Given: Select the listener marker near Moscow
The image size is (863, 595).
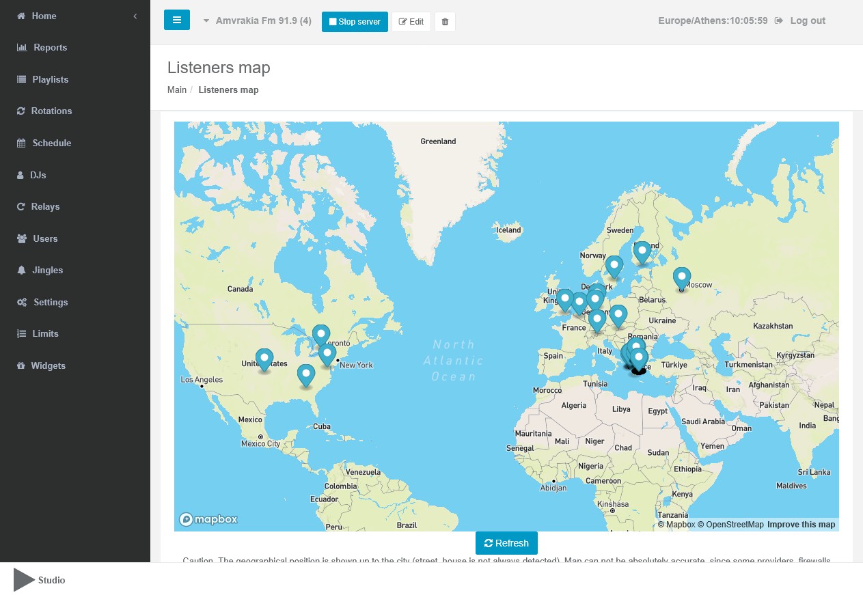Looking at the screenshot, I should (681, 277).
